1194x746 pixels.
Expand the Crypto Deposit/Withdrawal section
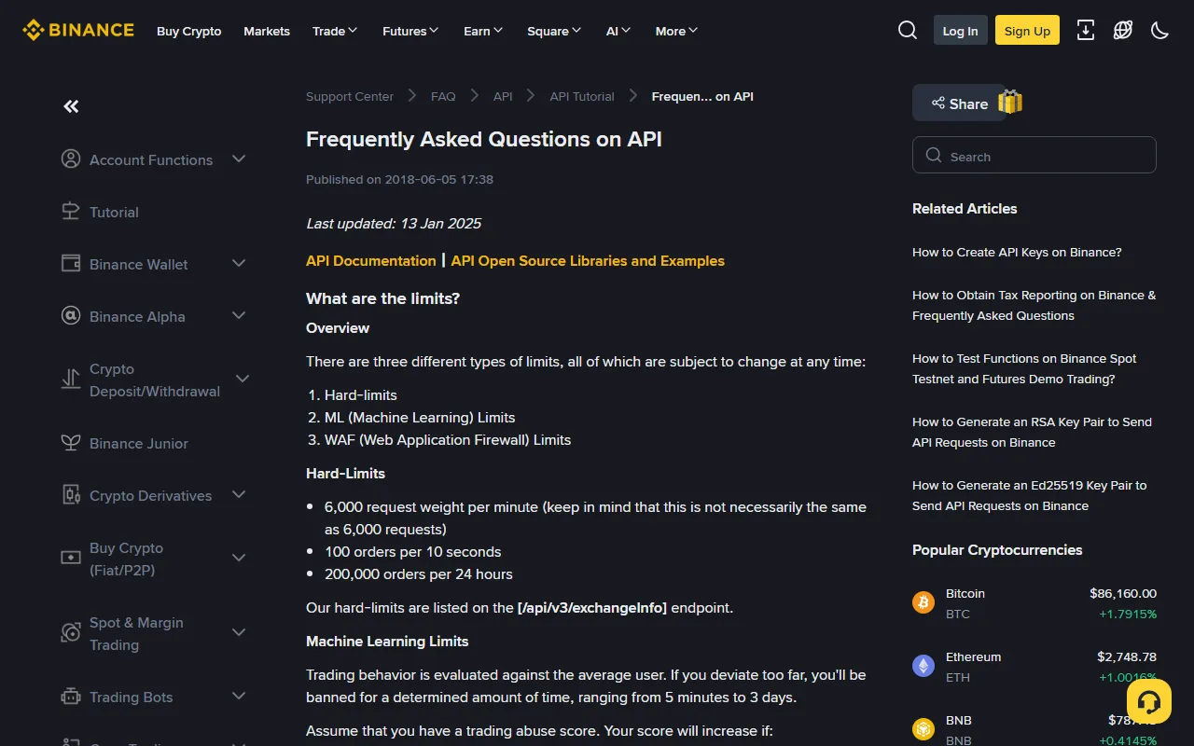pos(243,380)
